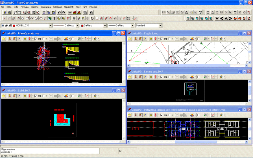The image size is (253, 158).
Task: Toggle grip checkbox in Elenco sub.DXF window
Action: tap(162, 77)
